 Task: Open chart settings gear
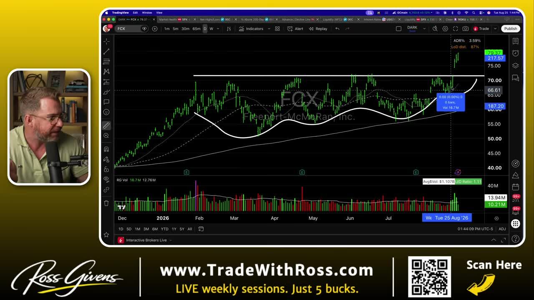[x=445, y=29]
